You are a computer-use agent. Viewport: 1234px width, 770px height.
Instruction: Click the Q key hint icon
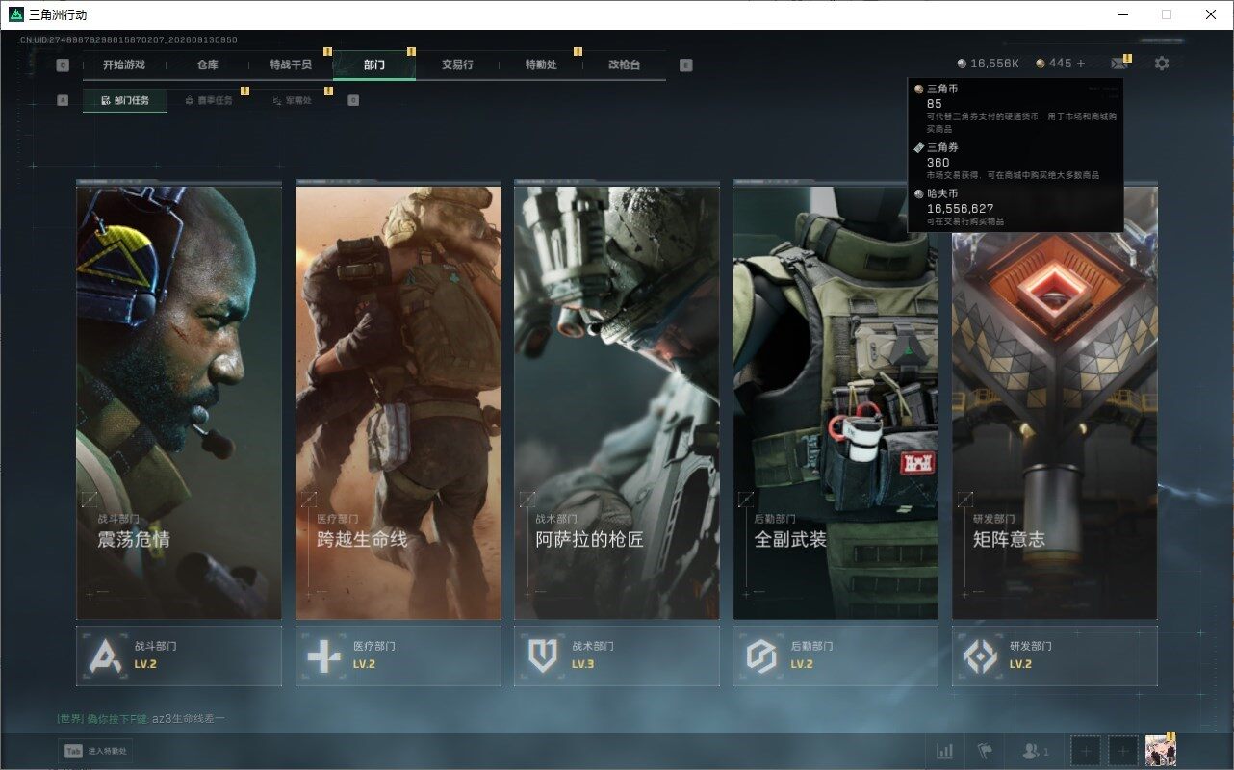click(x=63, y=65)
